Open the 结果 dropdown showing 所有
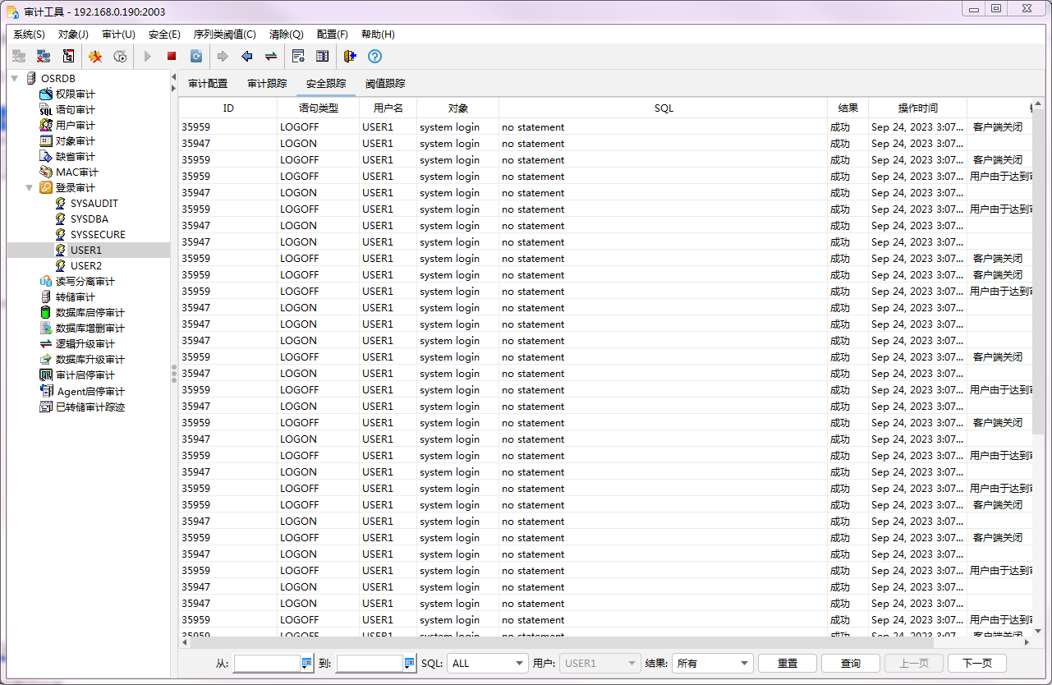The height and width of the screenshot is (685, 1052). point(712,663)
